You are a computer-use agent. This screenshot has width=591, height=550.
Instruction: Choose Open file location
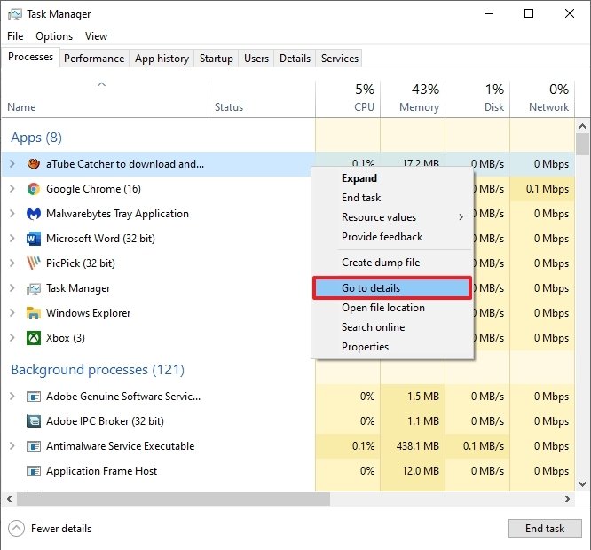point(393,308)
